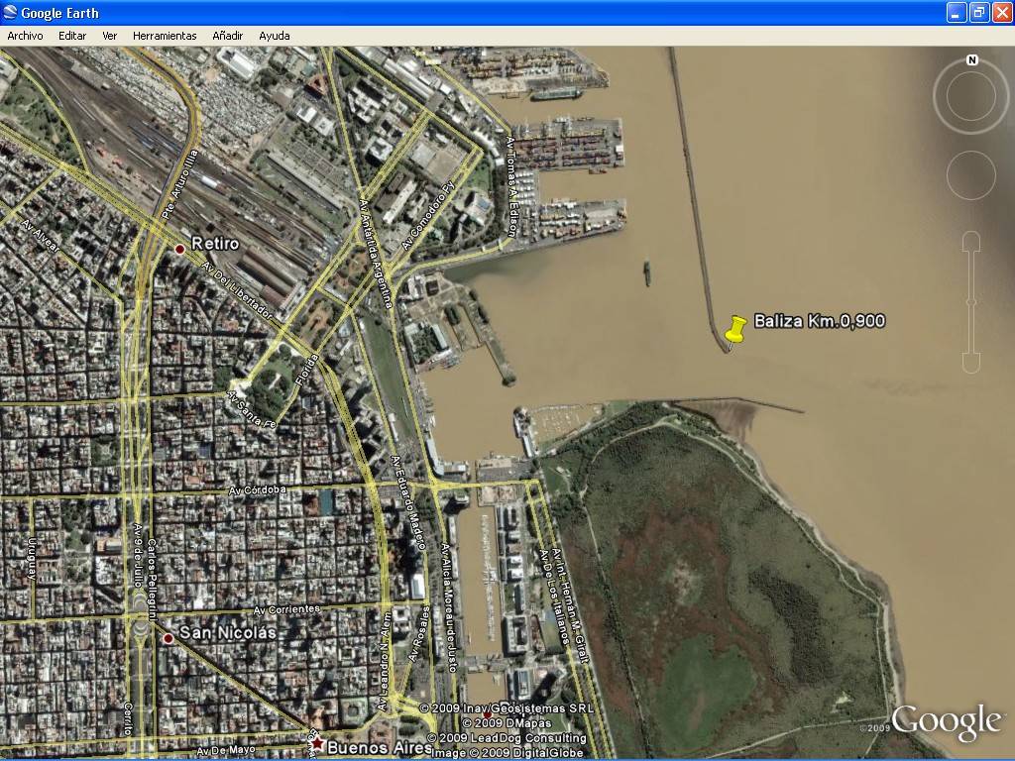1015x761 pixels.
Task: Click the Av Alicia Moreau de Justo label
Action: 449,607
